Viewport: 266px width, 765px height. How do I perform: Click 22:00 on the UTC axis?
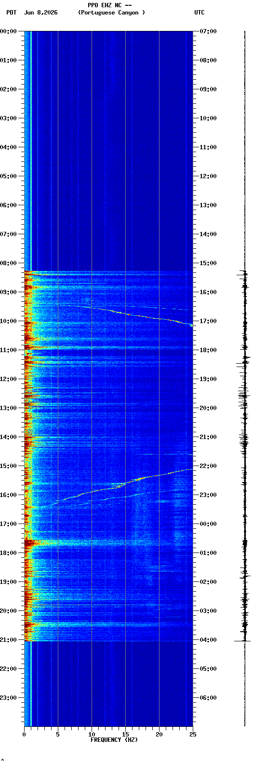(208, 466)
